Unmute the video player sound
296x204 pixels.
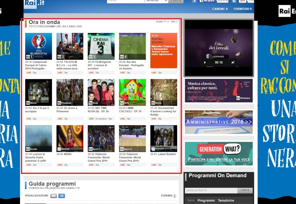click(x=233, y=62)
